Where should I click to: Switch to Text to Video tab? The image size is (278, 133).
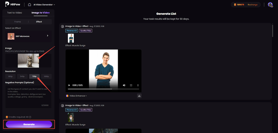14,13
